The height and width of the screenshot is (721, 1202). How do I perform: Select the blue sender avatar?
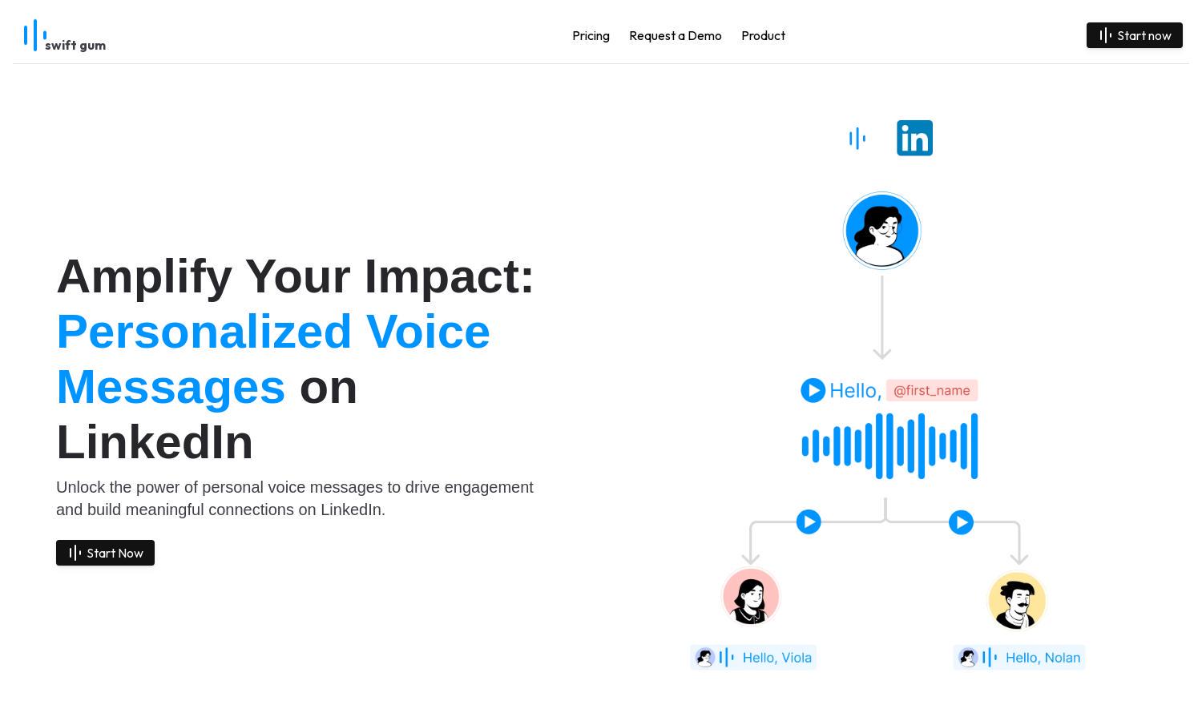tap(881, 231)
